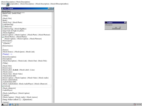Open the third quick launch icon with pencil

click(x=15, y=104)
